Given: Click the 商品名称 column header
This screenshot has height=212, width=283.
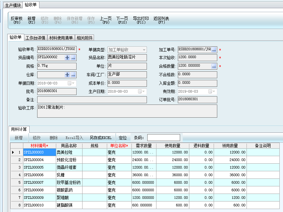Looking at the screenshot, I should click(69, 146).
